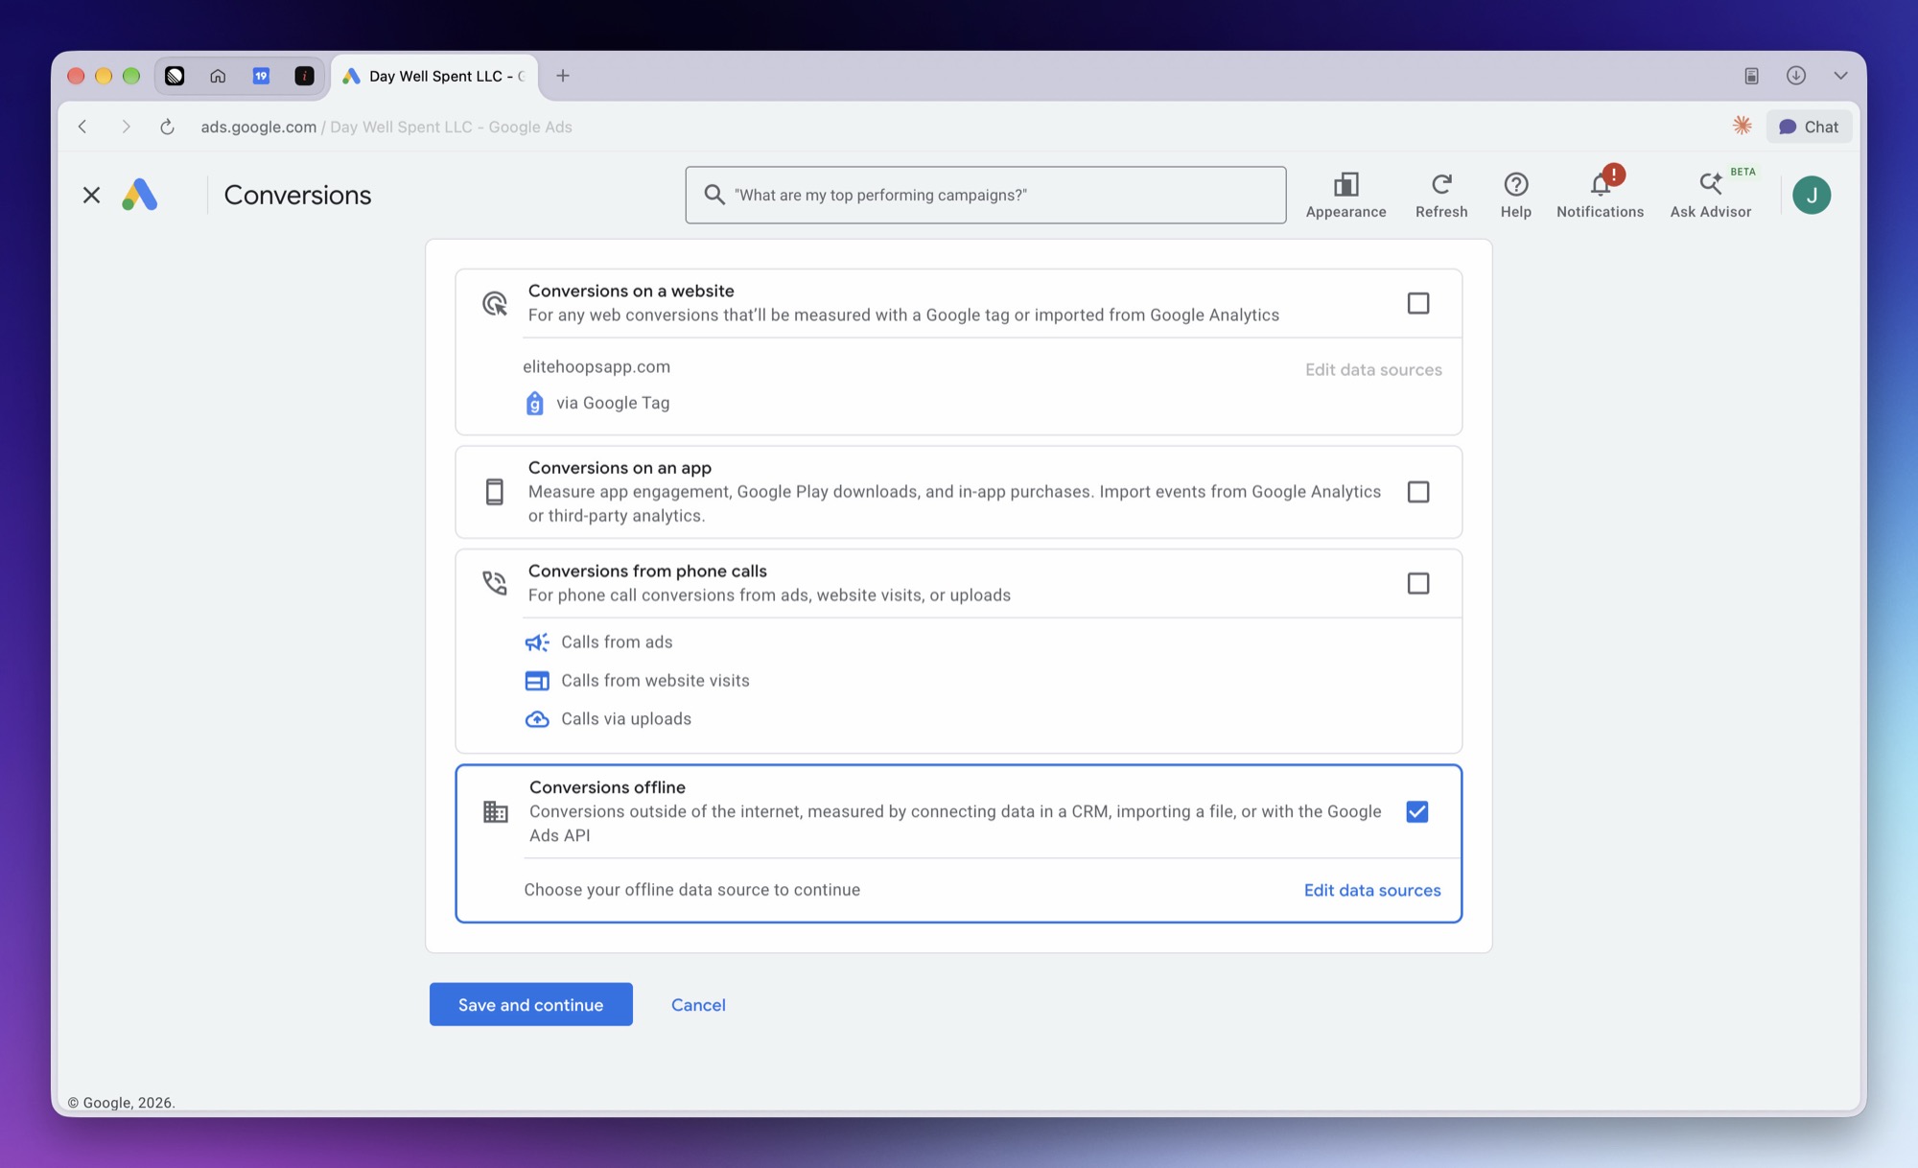Click Save and continue button

pyautogui.click(x=530, y=1004)
